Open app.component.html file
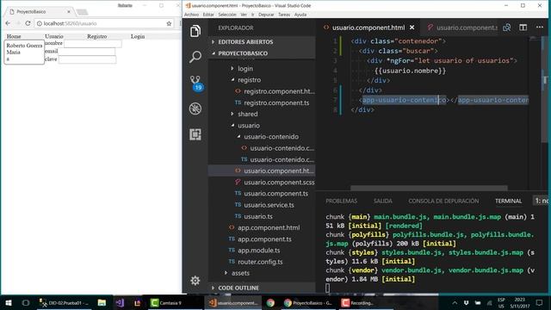The height and width of the screenshot is (310, 551). point(269,227)
